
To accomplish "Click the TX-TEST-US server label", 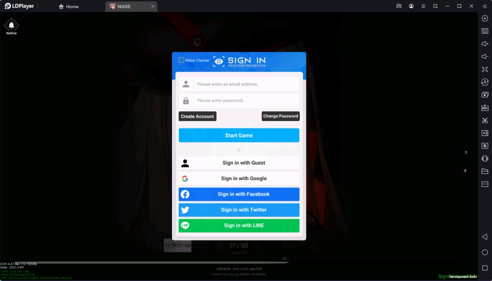I will tap(178, 245).
